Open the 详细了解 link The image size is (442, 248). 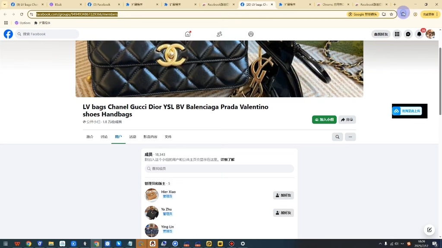coord(227,159)
